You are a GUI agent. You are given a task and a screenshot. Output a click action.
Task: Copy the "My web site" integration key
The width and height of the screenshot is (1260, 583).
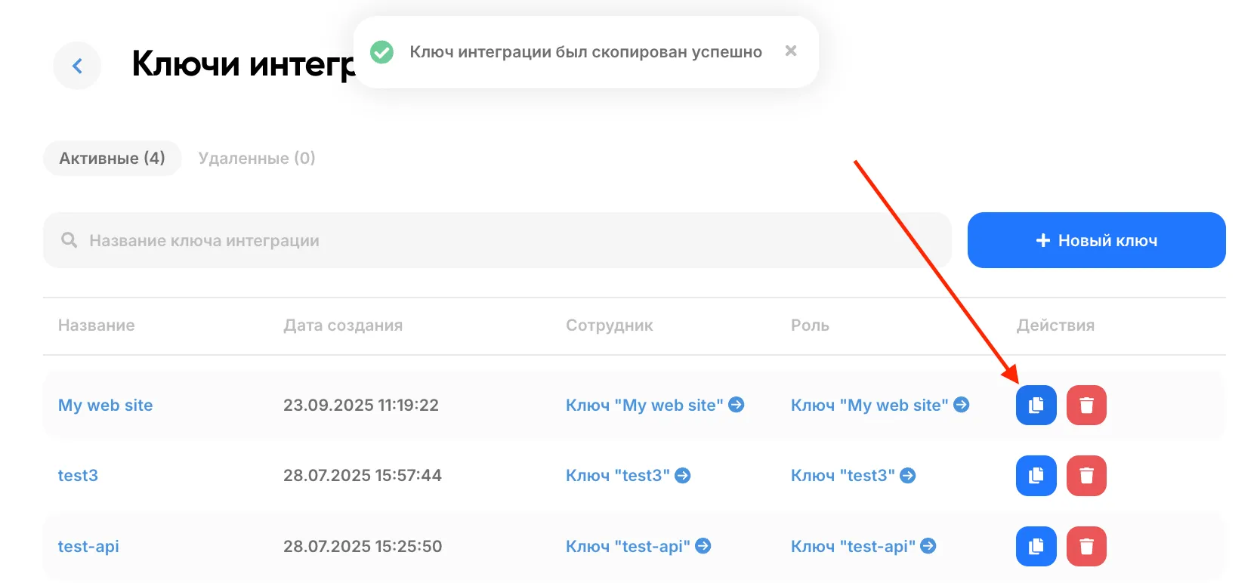pyautogui.click(x=1036, y=405)
